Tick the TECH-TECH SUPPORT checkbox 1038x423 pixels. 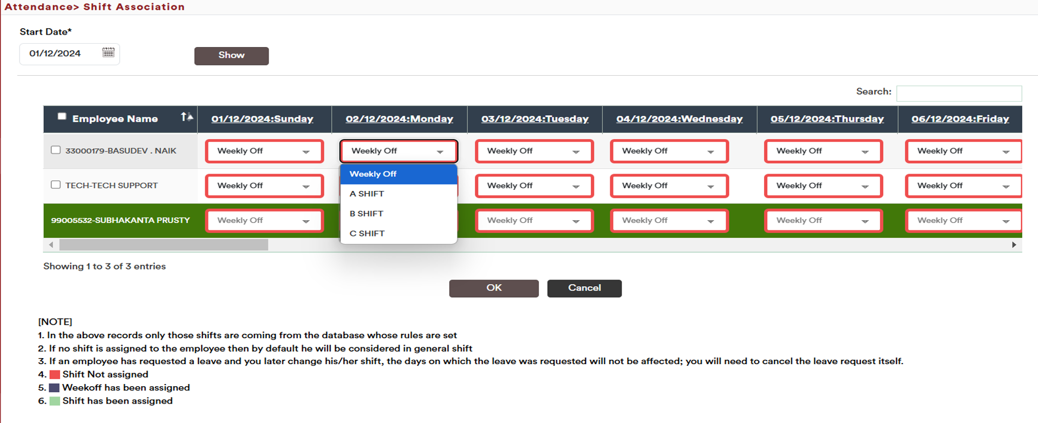pyautogui.click(x=56, y=184)
